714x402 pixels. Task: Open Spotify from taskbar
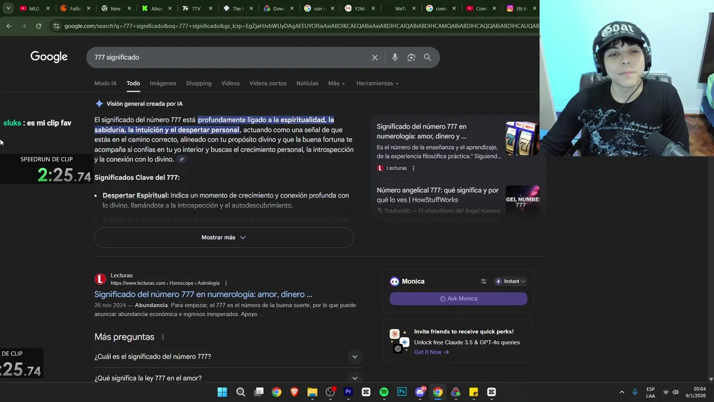[384, 392]
